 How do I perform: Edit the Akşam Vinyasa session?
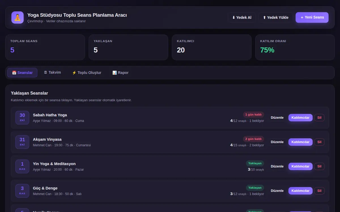coord(277,142)
